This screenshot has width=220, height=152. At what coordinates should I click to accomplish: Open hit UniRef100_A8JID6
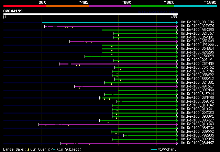[x=197, y=22]
